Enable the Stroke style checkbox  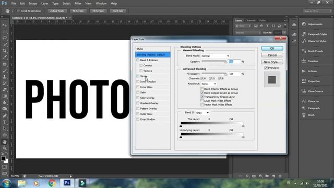138,76
